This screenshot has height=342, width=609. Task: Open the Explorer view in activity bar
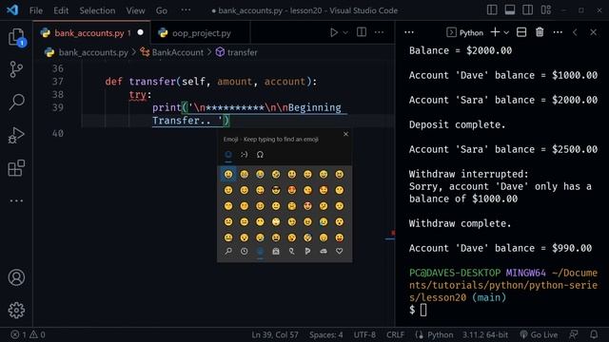16,37
